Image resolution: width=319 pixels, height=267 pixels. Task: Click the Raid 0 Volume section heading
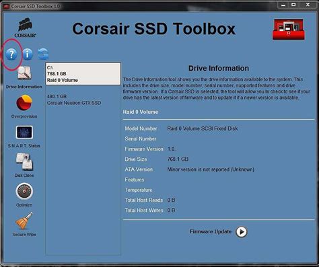(141, 112)
